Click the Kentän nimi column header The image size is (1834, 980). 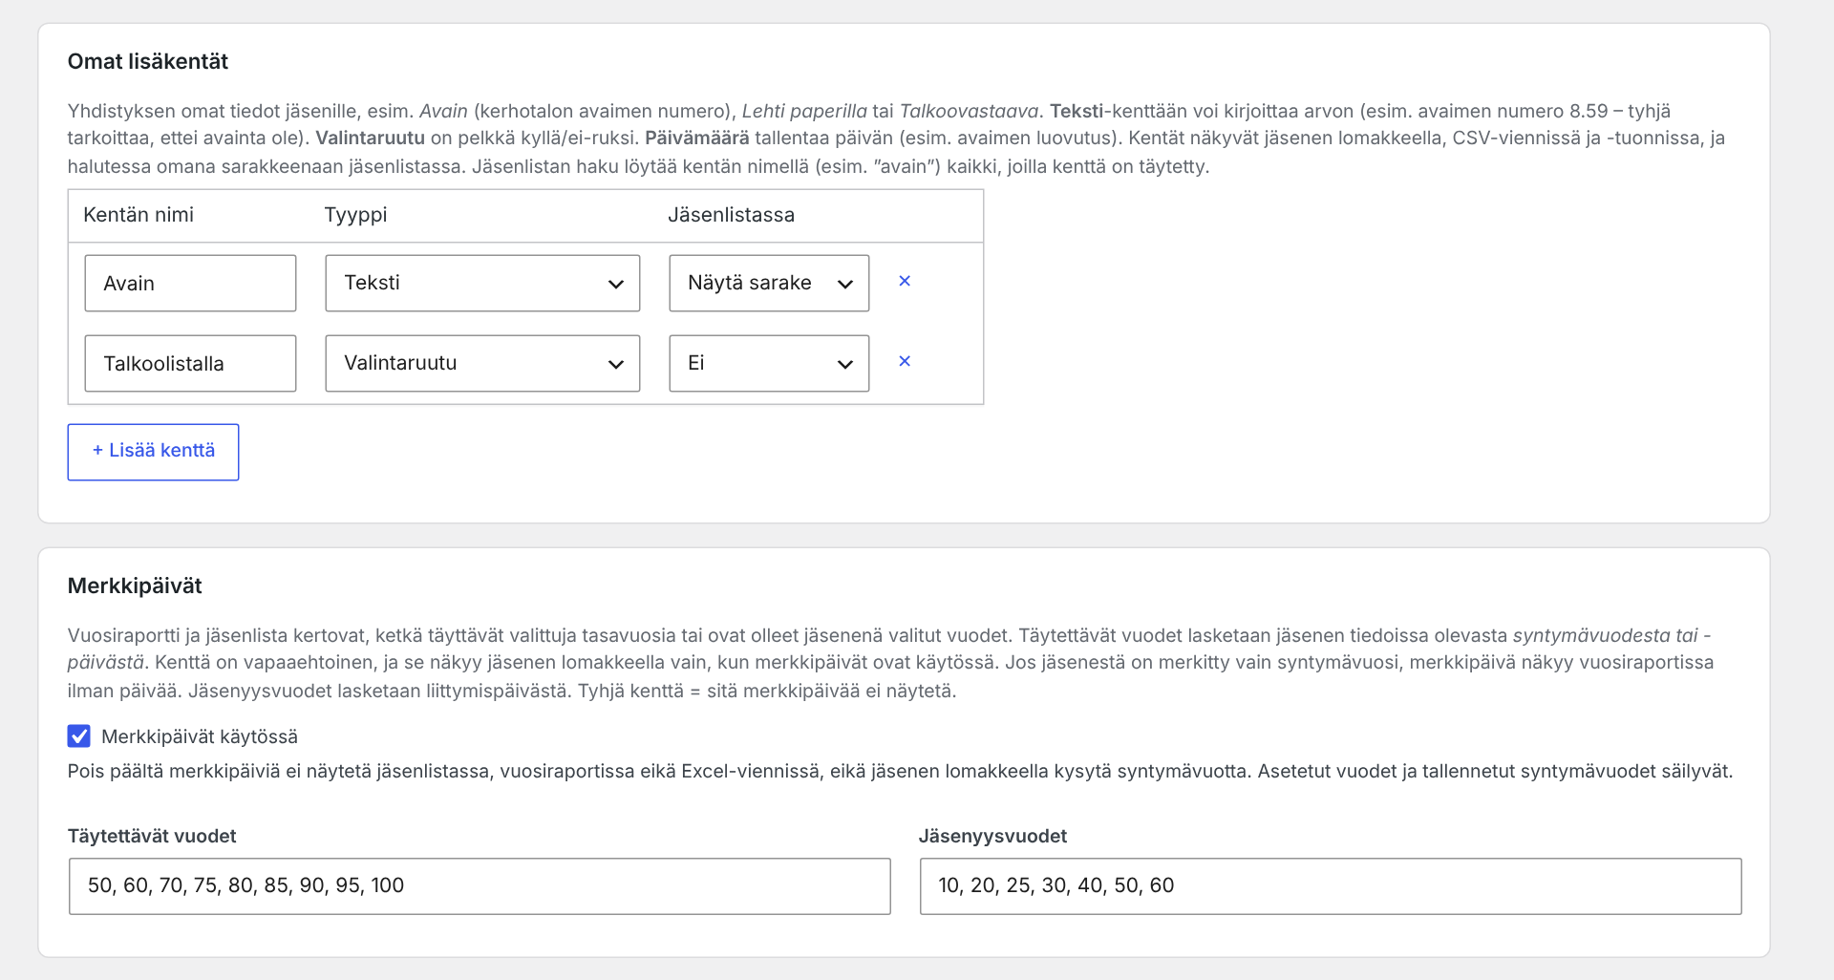(x=139, y=215)
